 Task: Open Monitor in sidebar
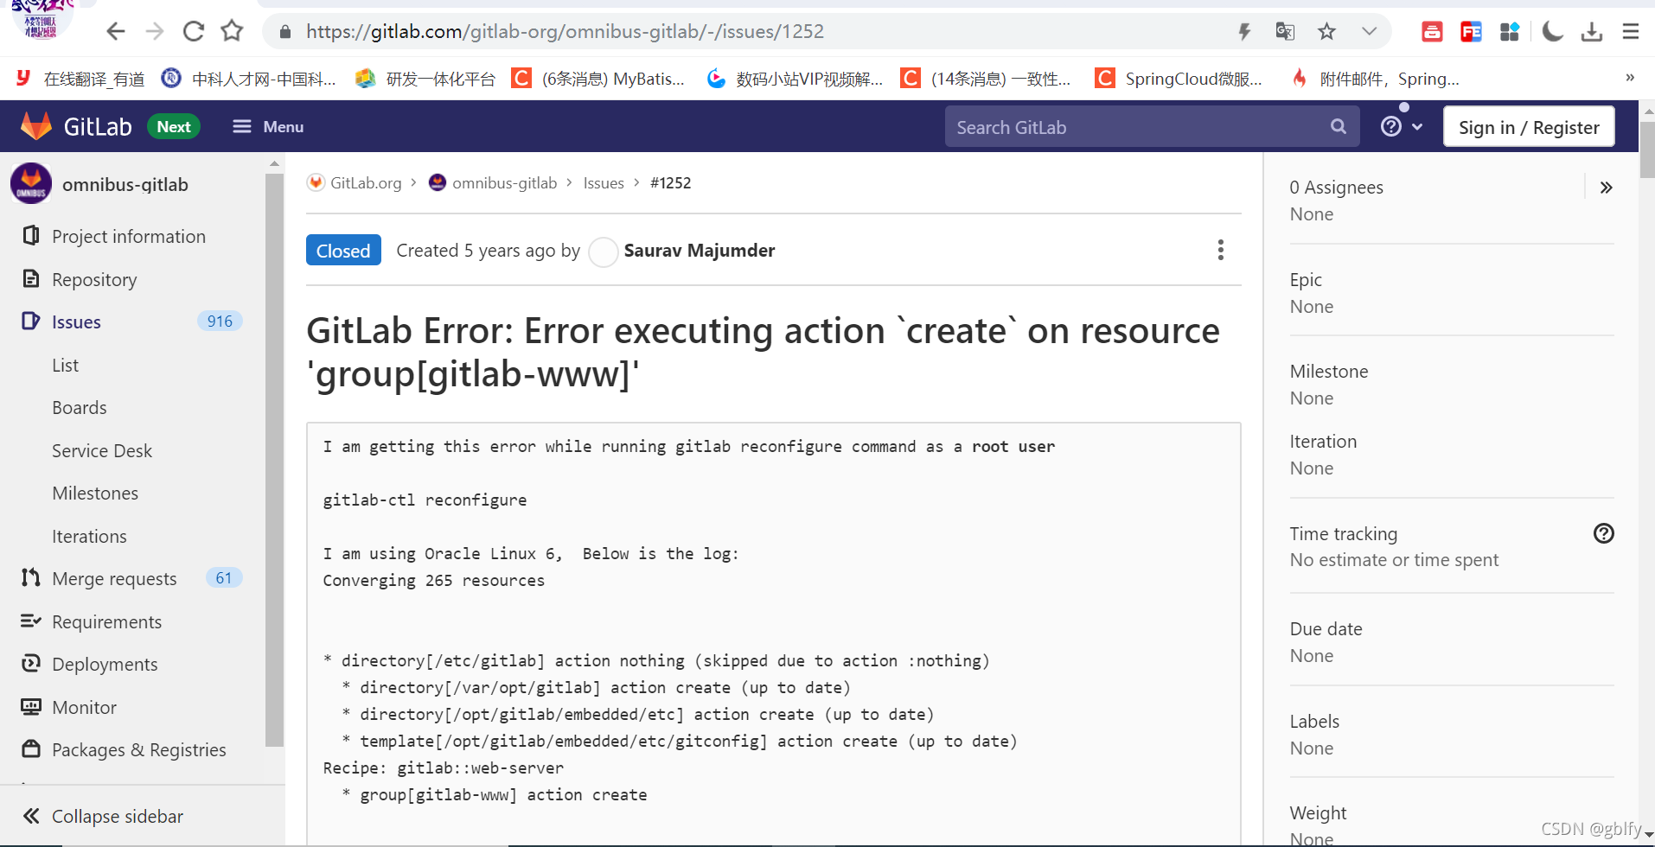click(x=84, y=707)
